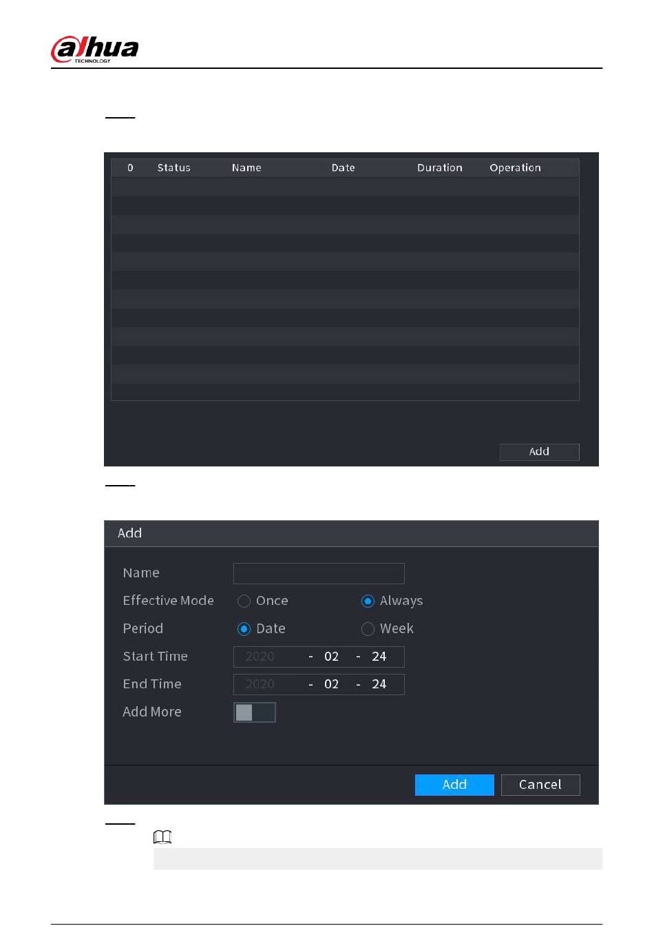Click the note book icon
Viewport: 654px width, 937px height.
[162, 837]
